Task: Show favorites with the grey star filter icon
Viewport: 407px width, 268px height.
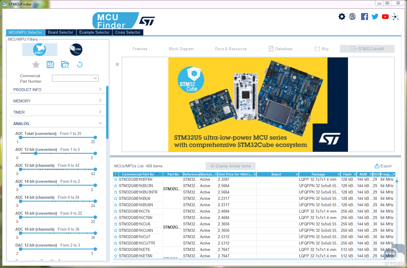Action: [x=36, y=64]
